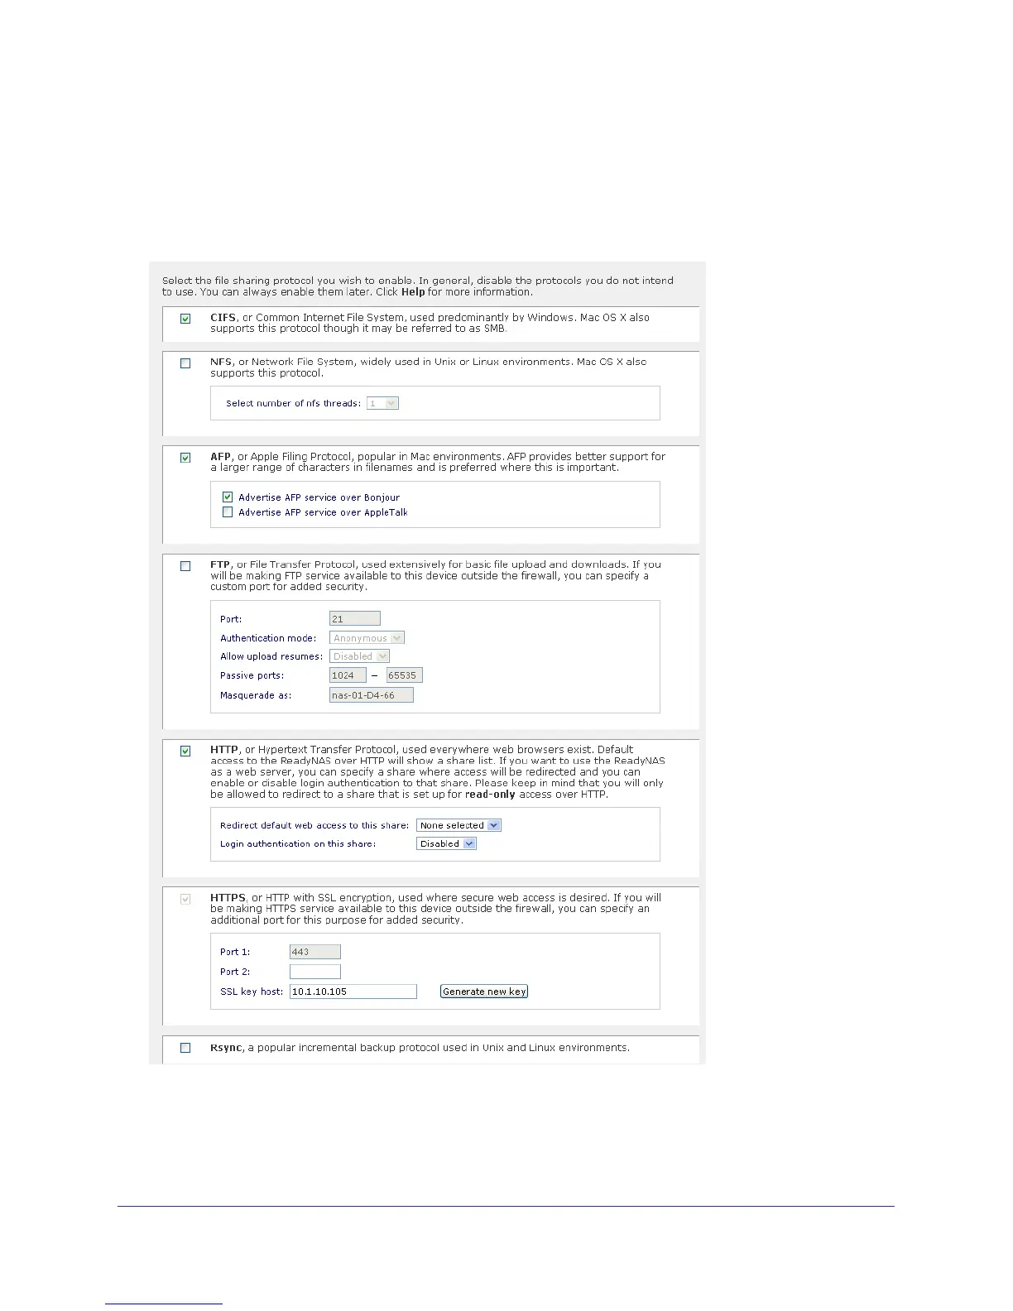Enable Advertise AFP service over AppleTalk
The height and width of the screenshot is (1311, 1013).
click(x=228, y=512)
